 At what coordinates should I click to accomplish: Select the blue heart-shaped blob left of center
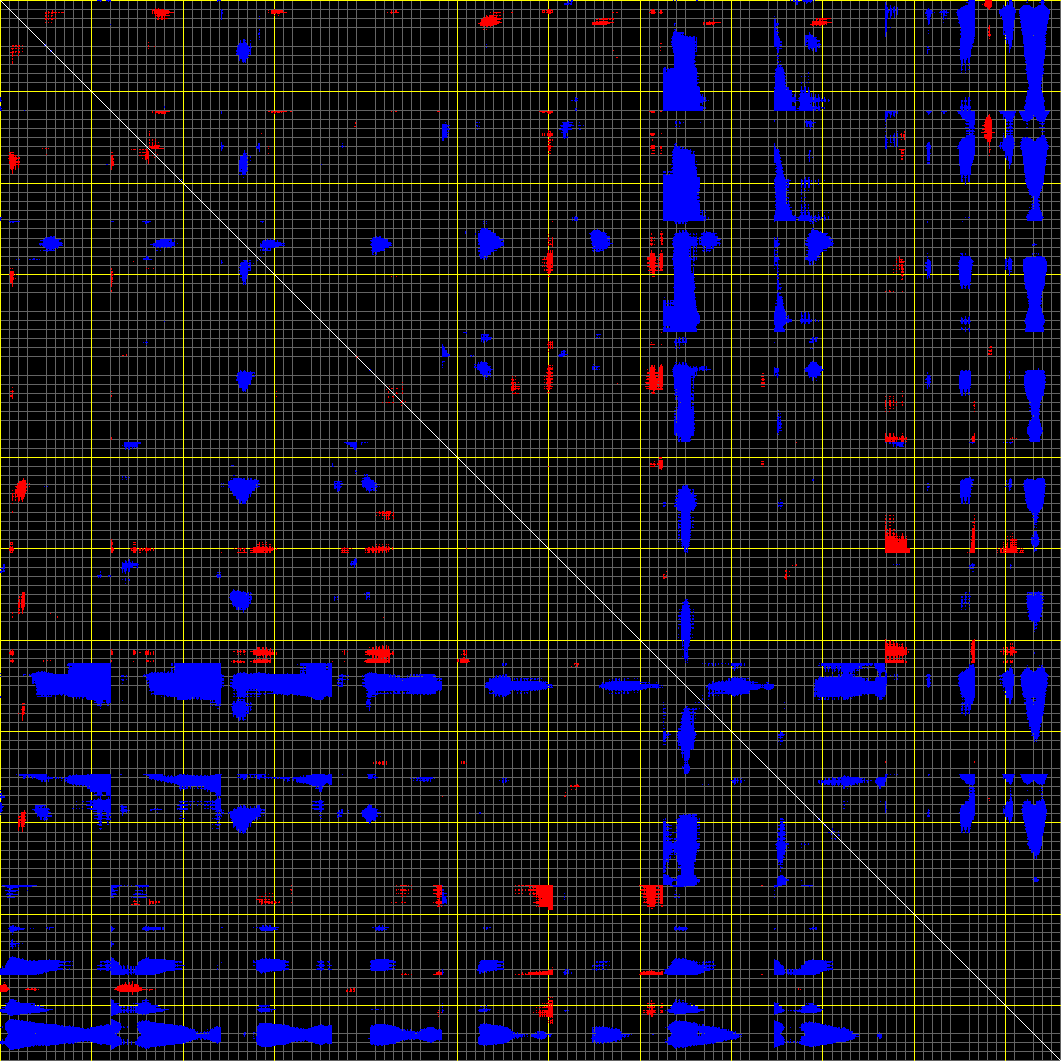point(242,489)
